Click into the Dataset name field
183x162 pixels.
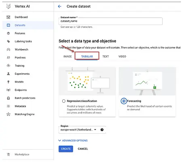[x=110, y=21]
